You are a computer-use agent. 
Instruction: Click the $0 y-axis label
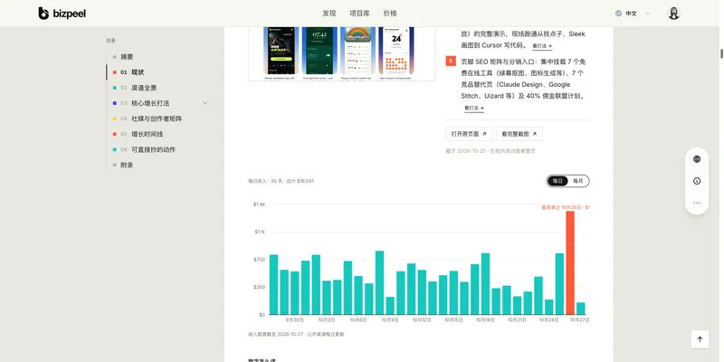point(262,315)
